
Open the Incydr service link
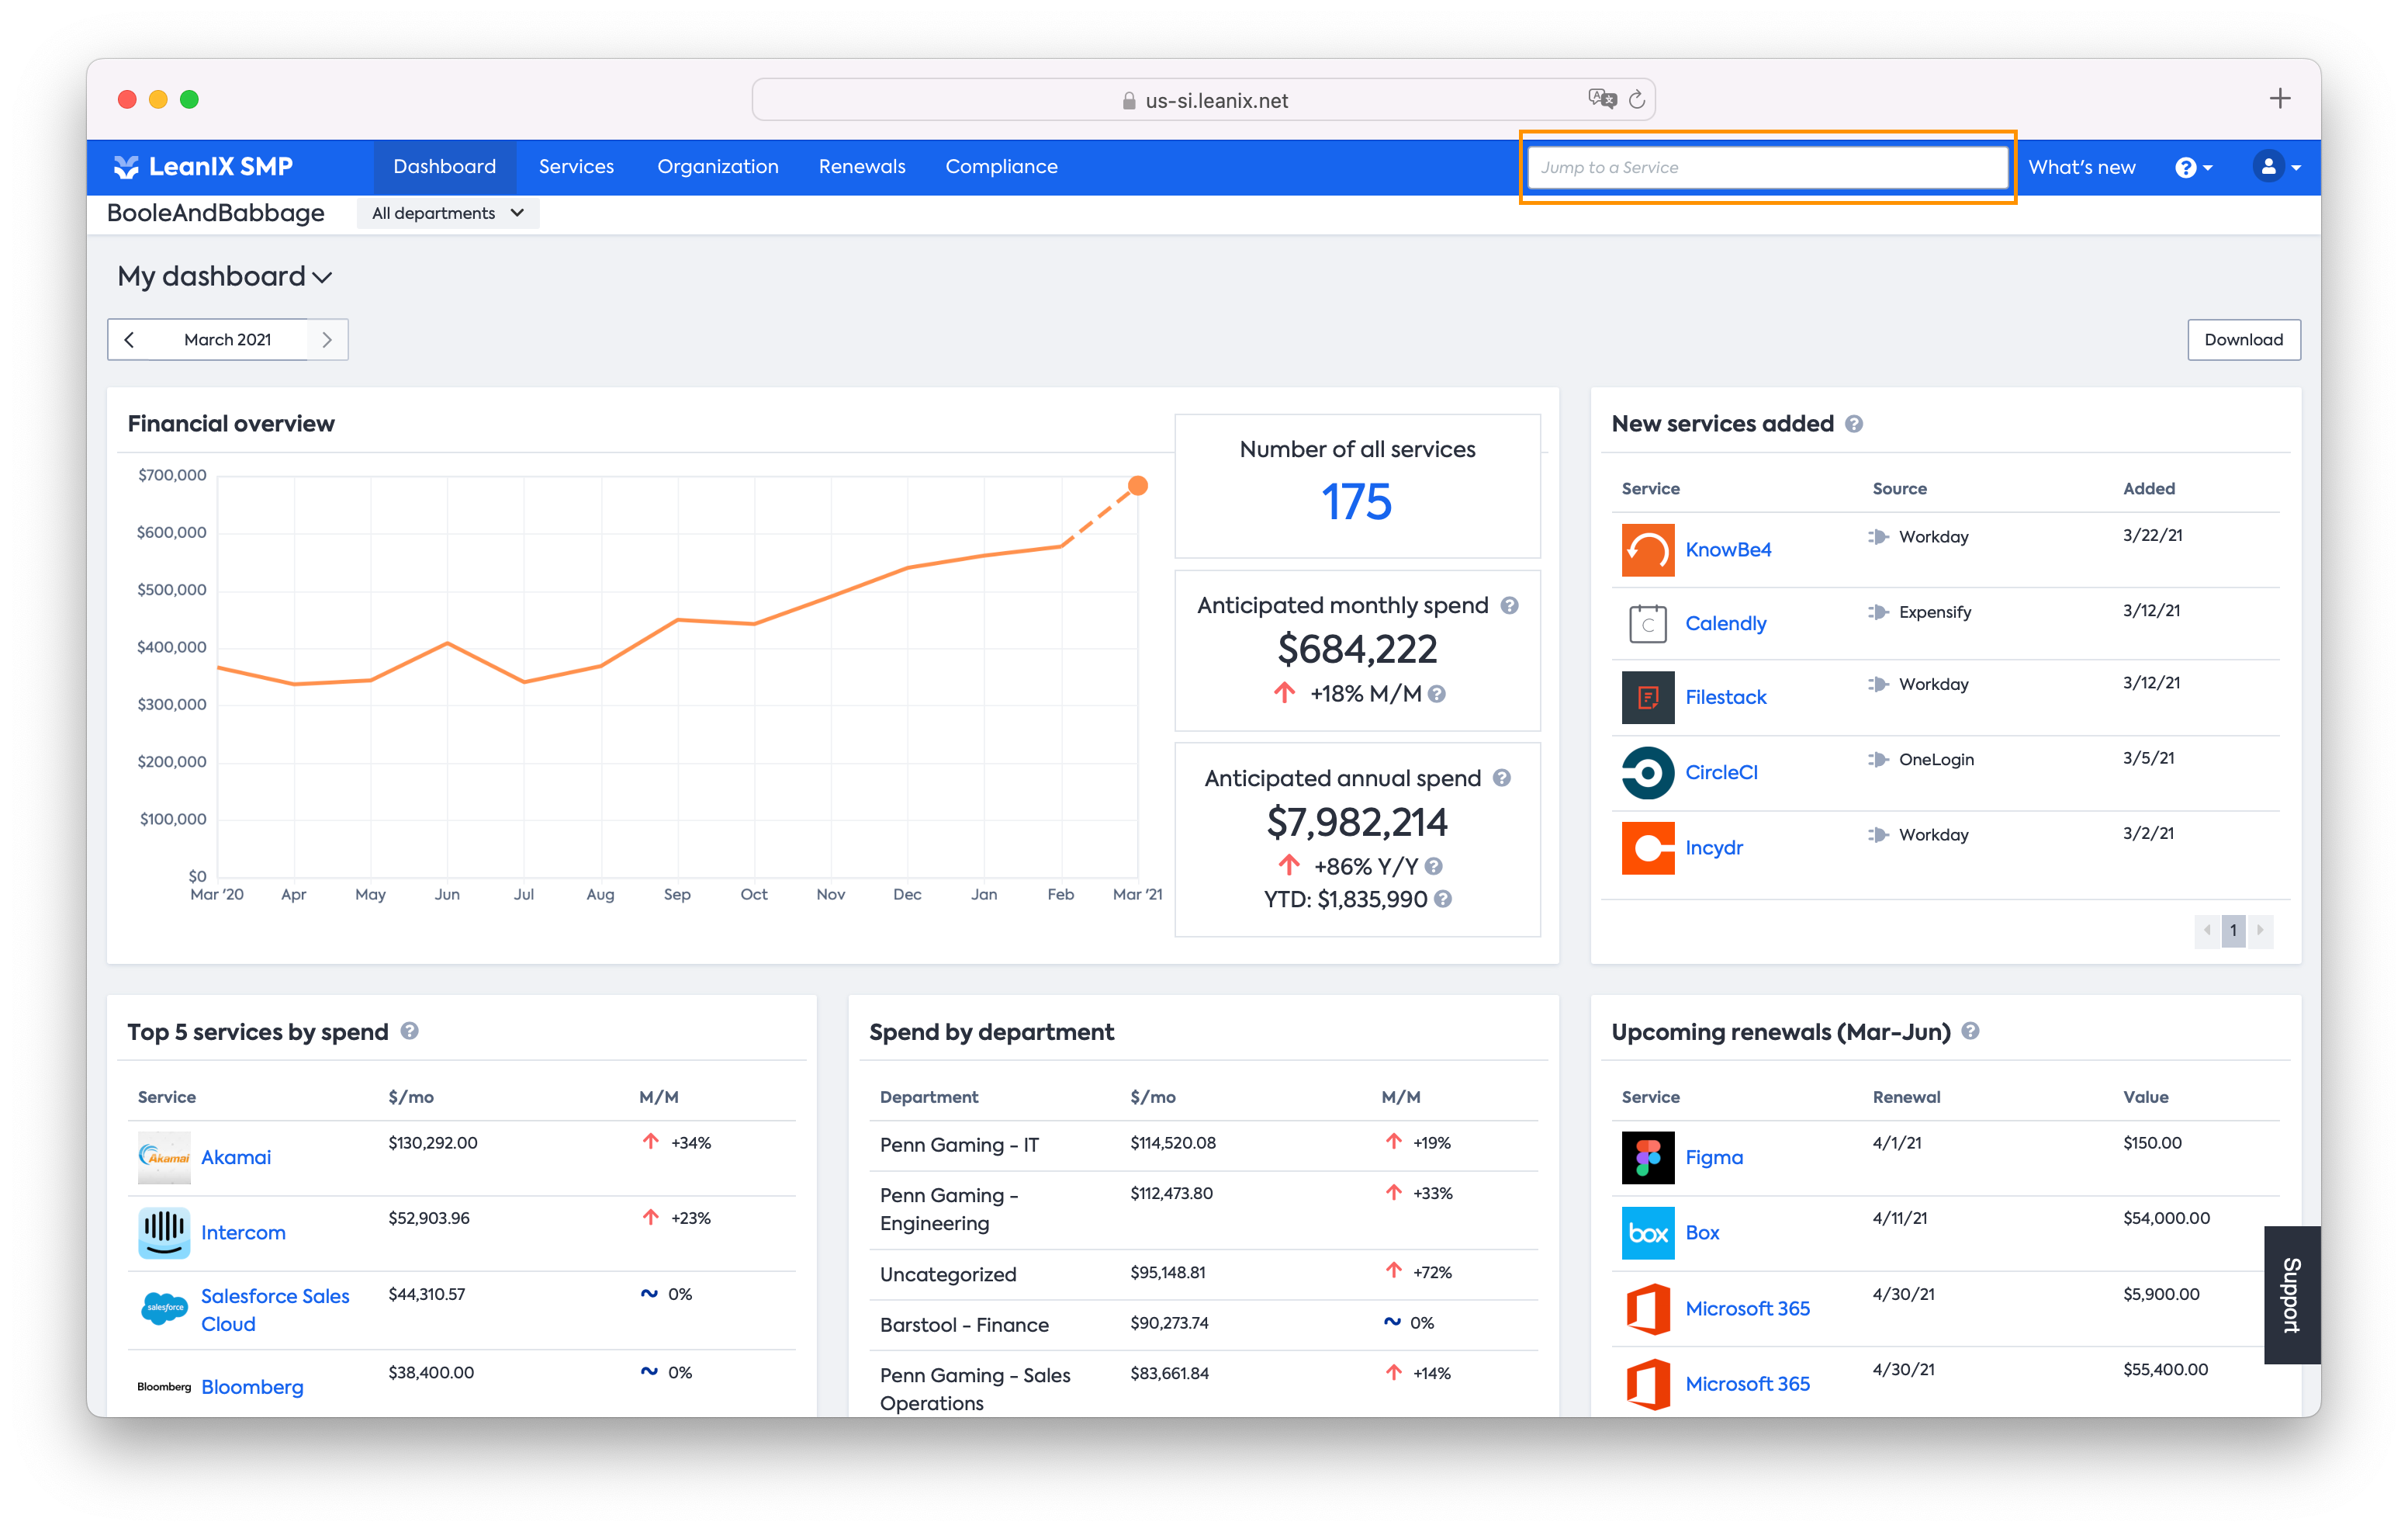point(1714,847)
